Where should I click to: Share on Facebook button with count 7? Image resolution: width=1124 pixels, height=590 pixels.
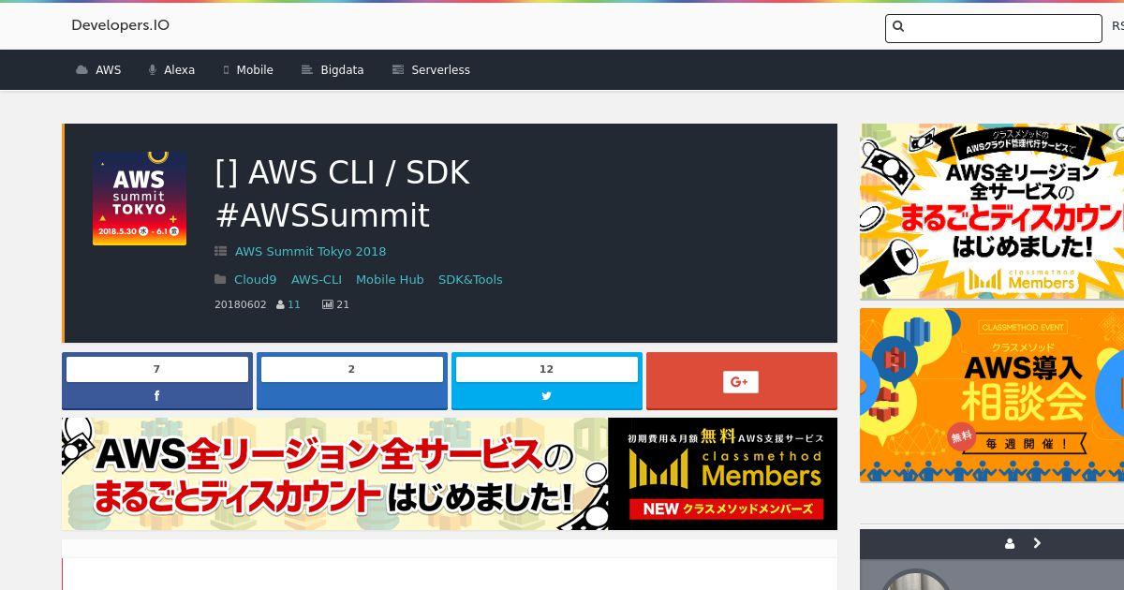tap(157, 381)
